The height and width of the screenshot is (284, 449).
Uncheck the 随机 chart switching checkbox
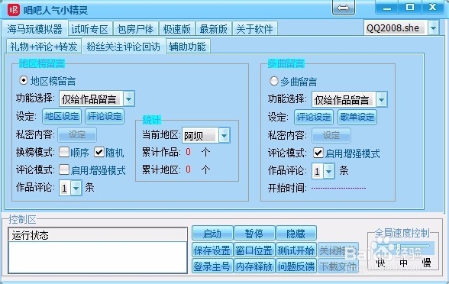click(x=99, y=152)
